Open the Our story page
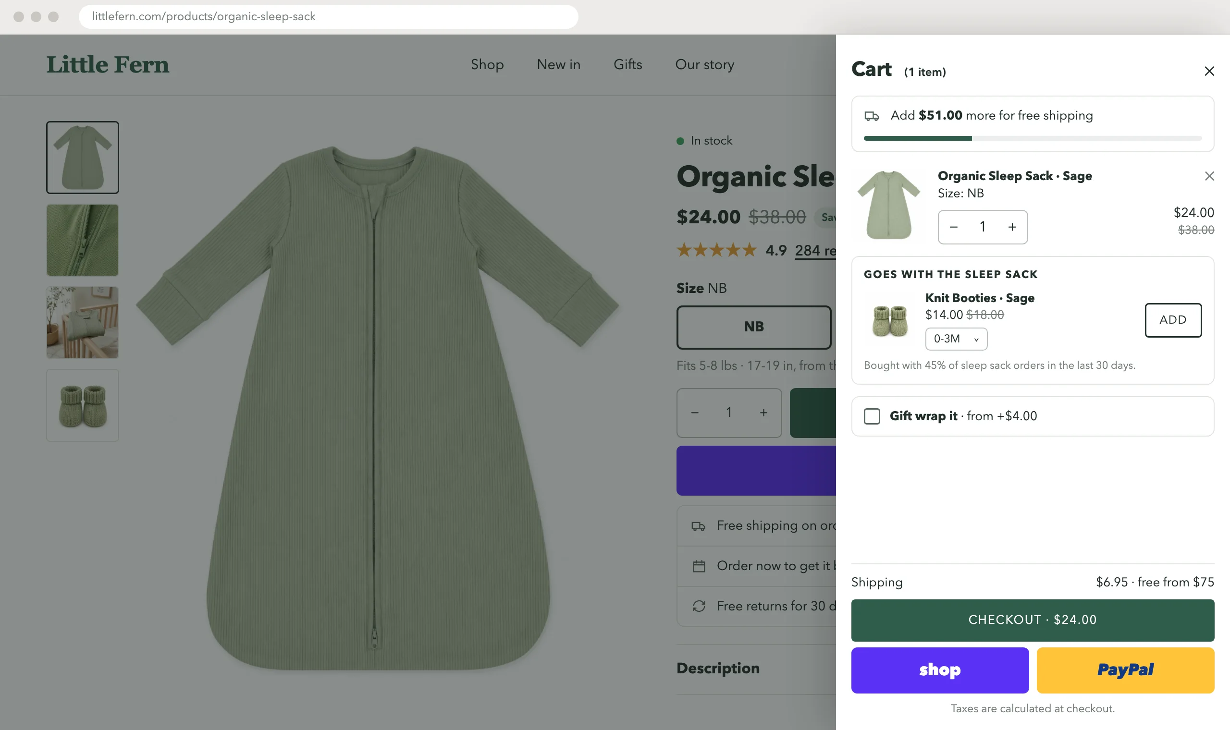This screenshot has height=730, width=1230. click(704, 64)
